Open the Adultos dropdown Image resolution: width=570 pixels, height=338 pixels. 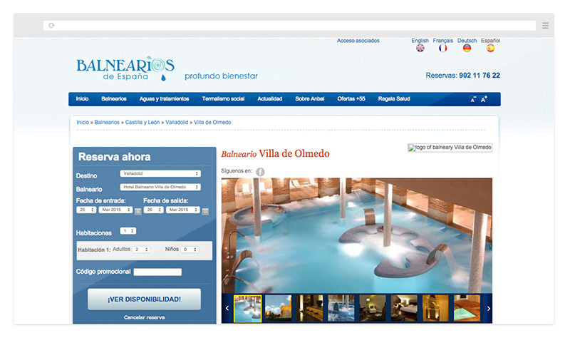point(141,250)
